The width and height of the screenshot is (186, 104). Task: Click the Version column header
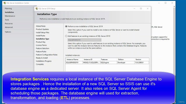tap(142, 60)
